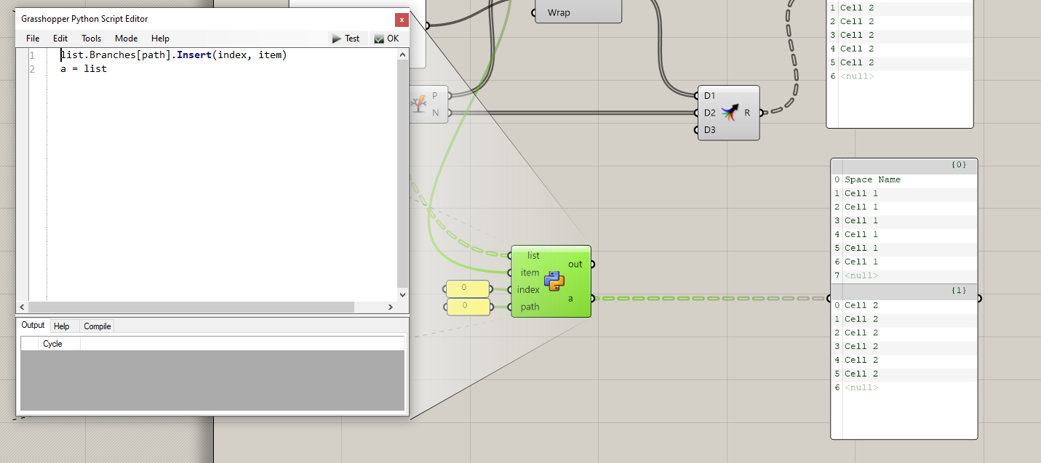The width and height of the screenshot is (1041, 463).
Task: Click the lightning tree component icon
Action: [x=418, y=104]
